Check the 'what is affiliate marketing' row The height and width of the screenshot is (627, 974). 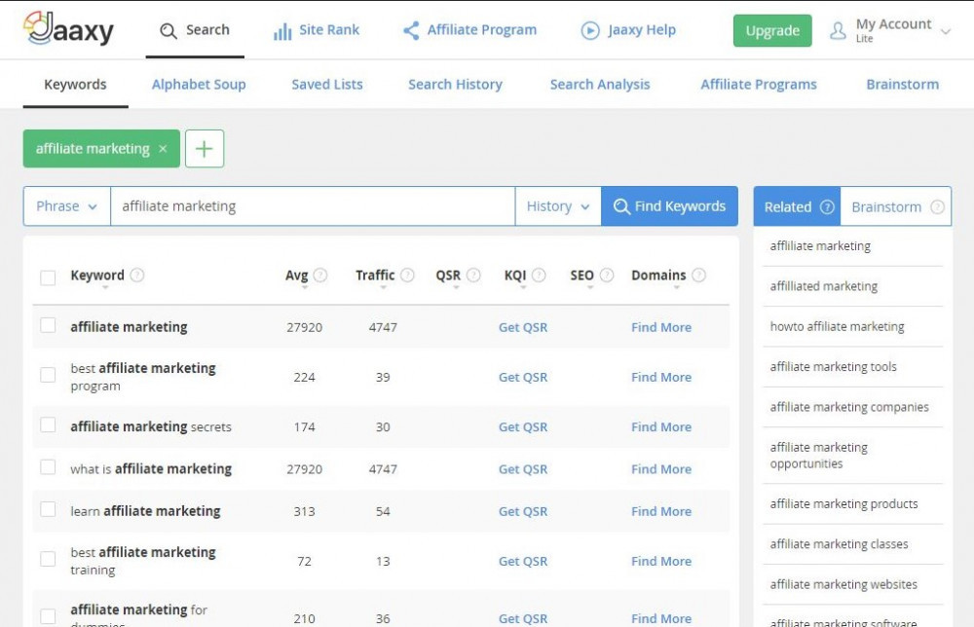(x=48, y=466)
